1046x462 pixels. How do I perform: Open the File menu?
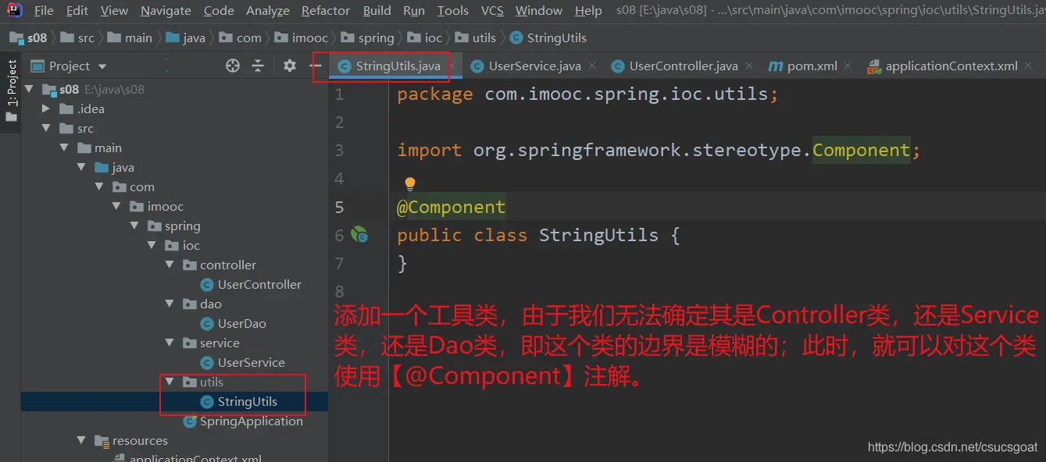[44, 11]
